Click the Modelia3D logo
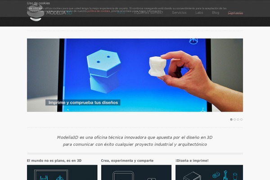Viewport: 270px width, 180px height. [49, 13]
